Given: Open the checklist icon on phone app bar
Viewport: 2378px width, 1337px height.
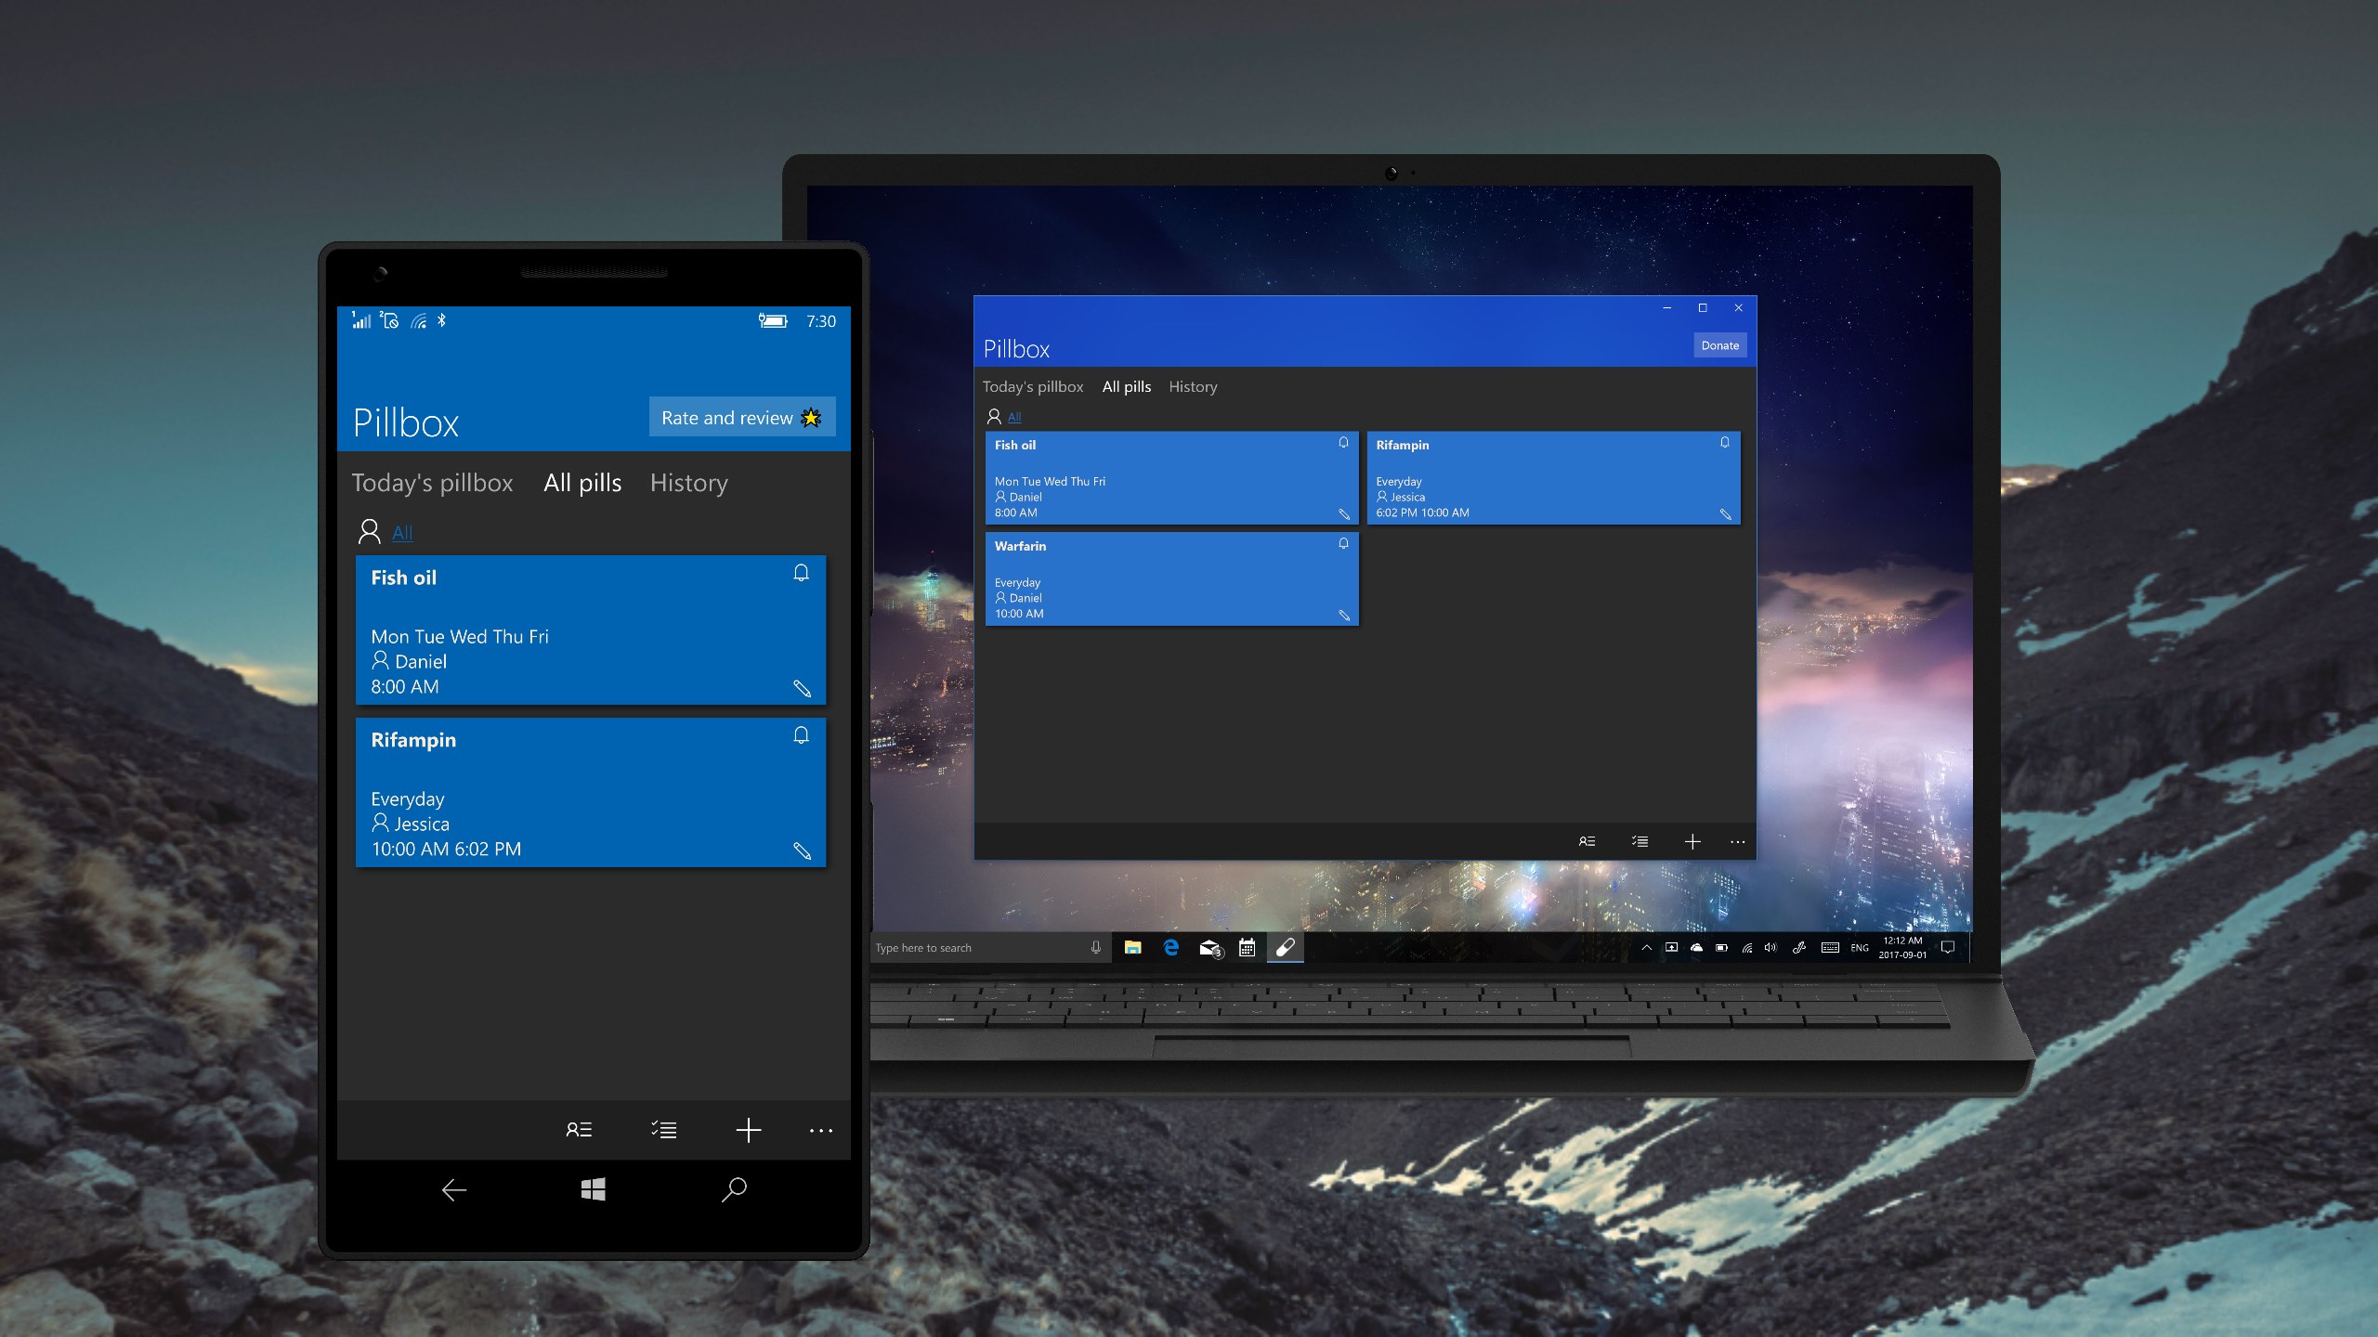Looking at the screenshot, I should [x=663, y=1130].
